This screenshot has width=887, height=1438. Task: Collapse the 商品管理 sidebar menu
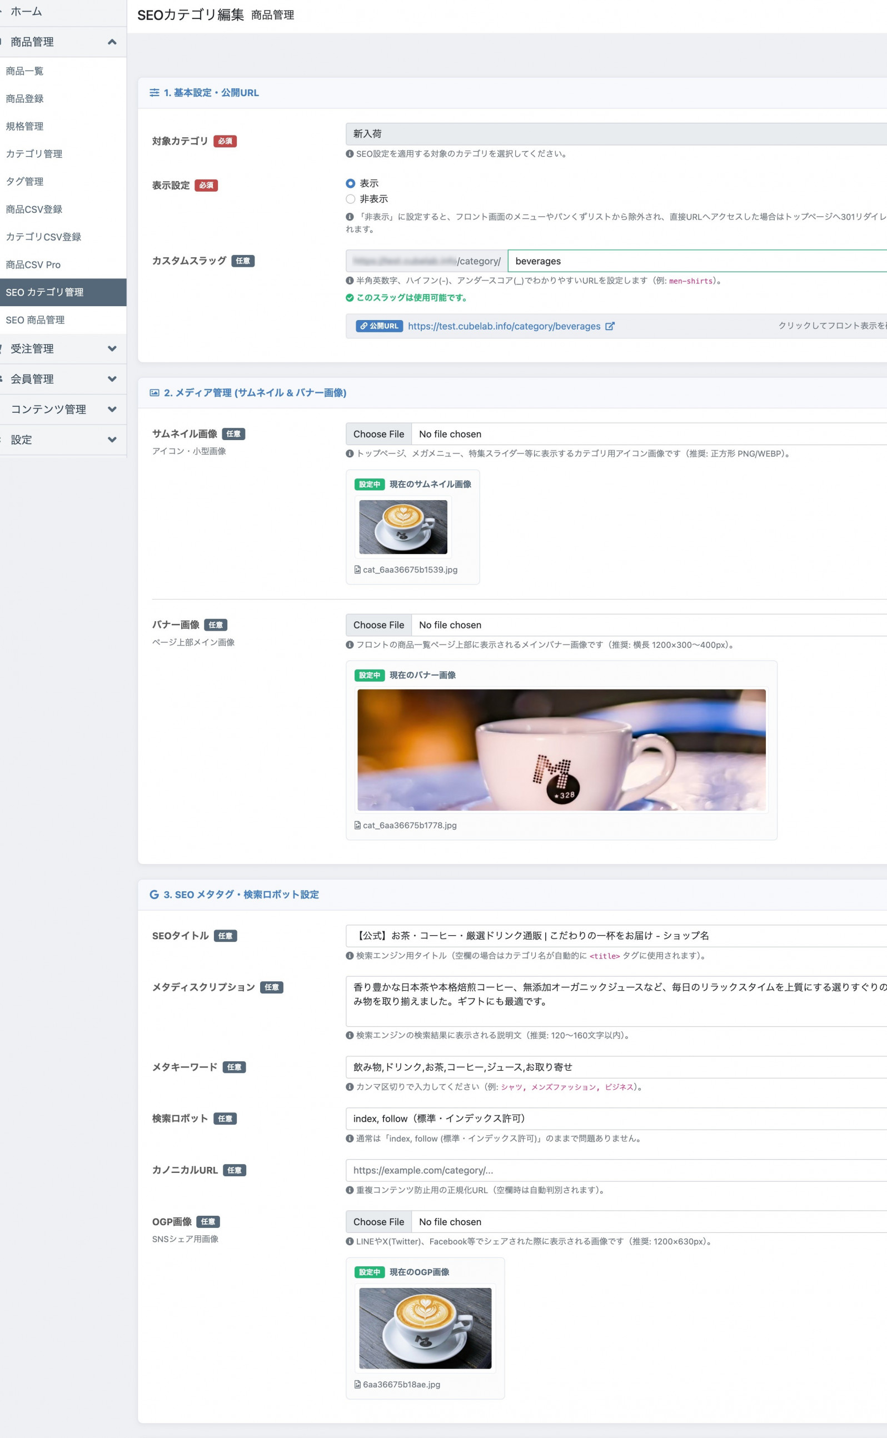tap(63, 42)
